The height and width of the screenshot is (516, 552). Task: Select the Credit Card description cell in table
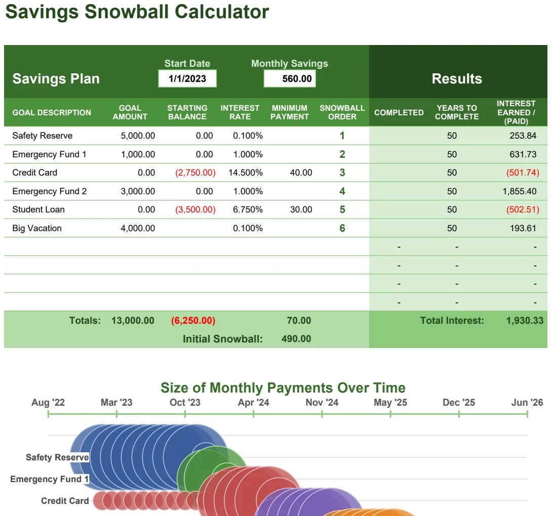point(35,173)
